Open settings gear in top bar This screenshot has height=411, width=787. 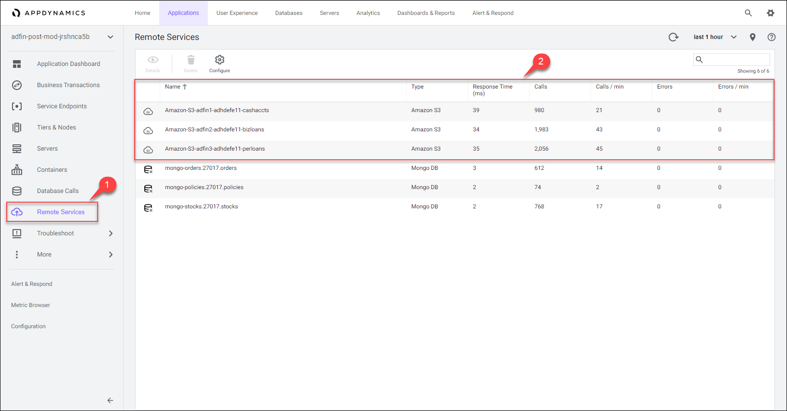coord(770,13)
